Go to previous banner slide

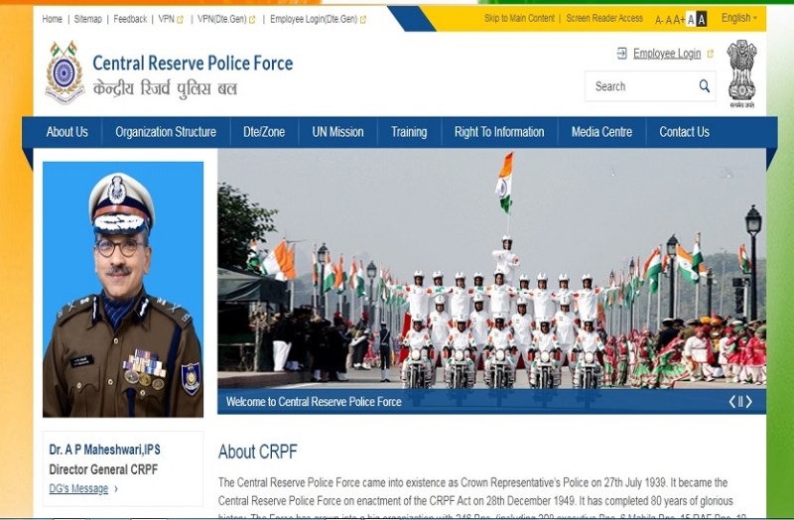point(731,402)
